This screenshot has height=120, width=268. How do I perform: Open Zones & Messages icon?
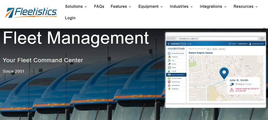click(169, 78)
